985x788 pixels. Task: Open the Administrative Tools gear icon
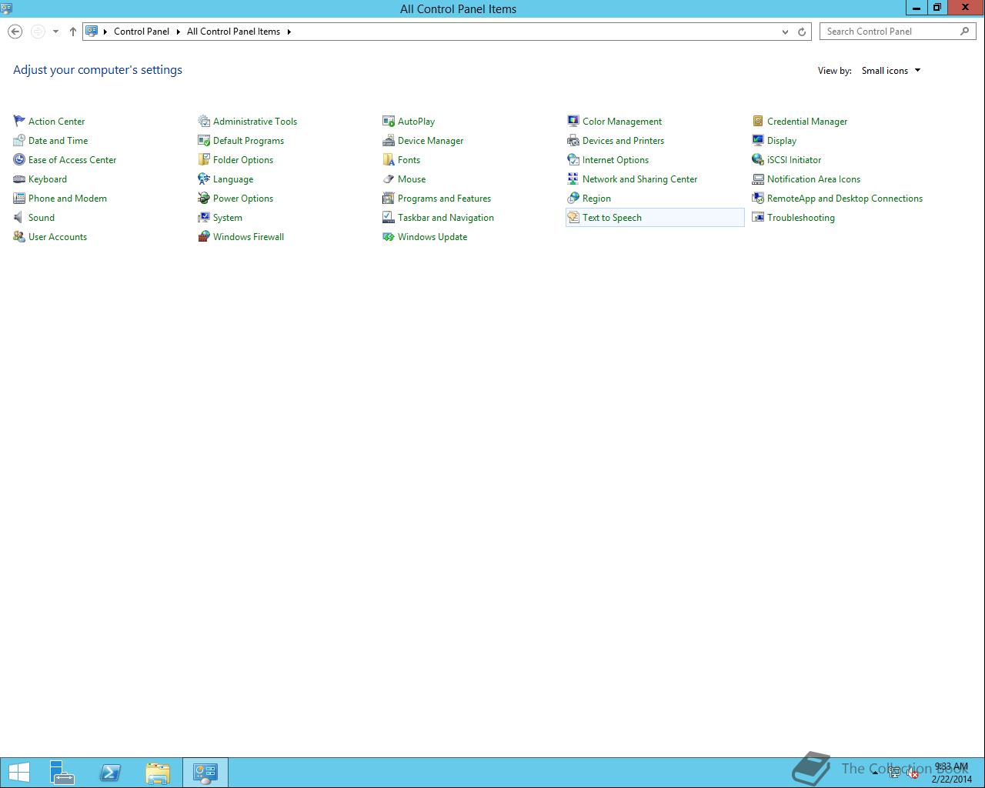point(204,121)
